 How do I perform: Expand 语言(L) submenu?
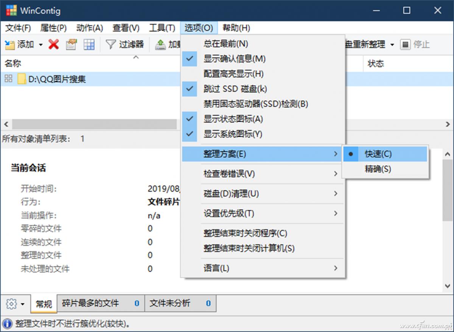[263, 268]
